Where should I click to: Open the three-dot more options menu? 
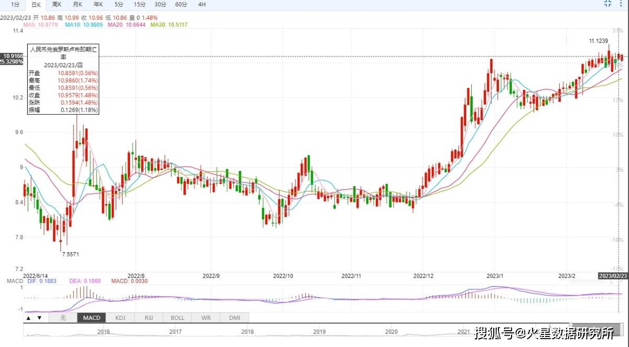[622, 4]
